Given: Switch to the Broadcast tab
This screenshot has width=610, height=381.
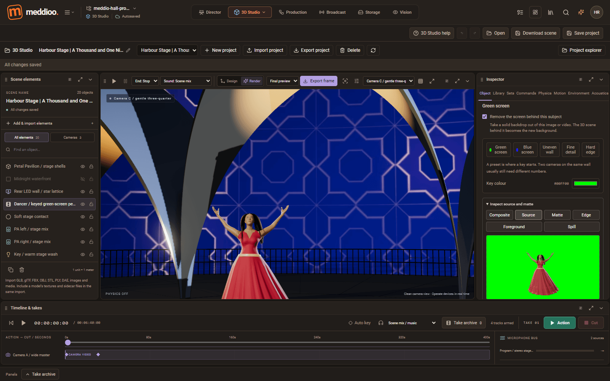Looking at the screenshot, I should 332,12.
